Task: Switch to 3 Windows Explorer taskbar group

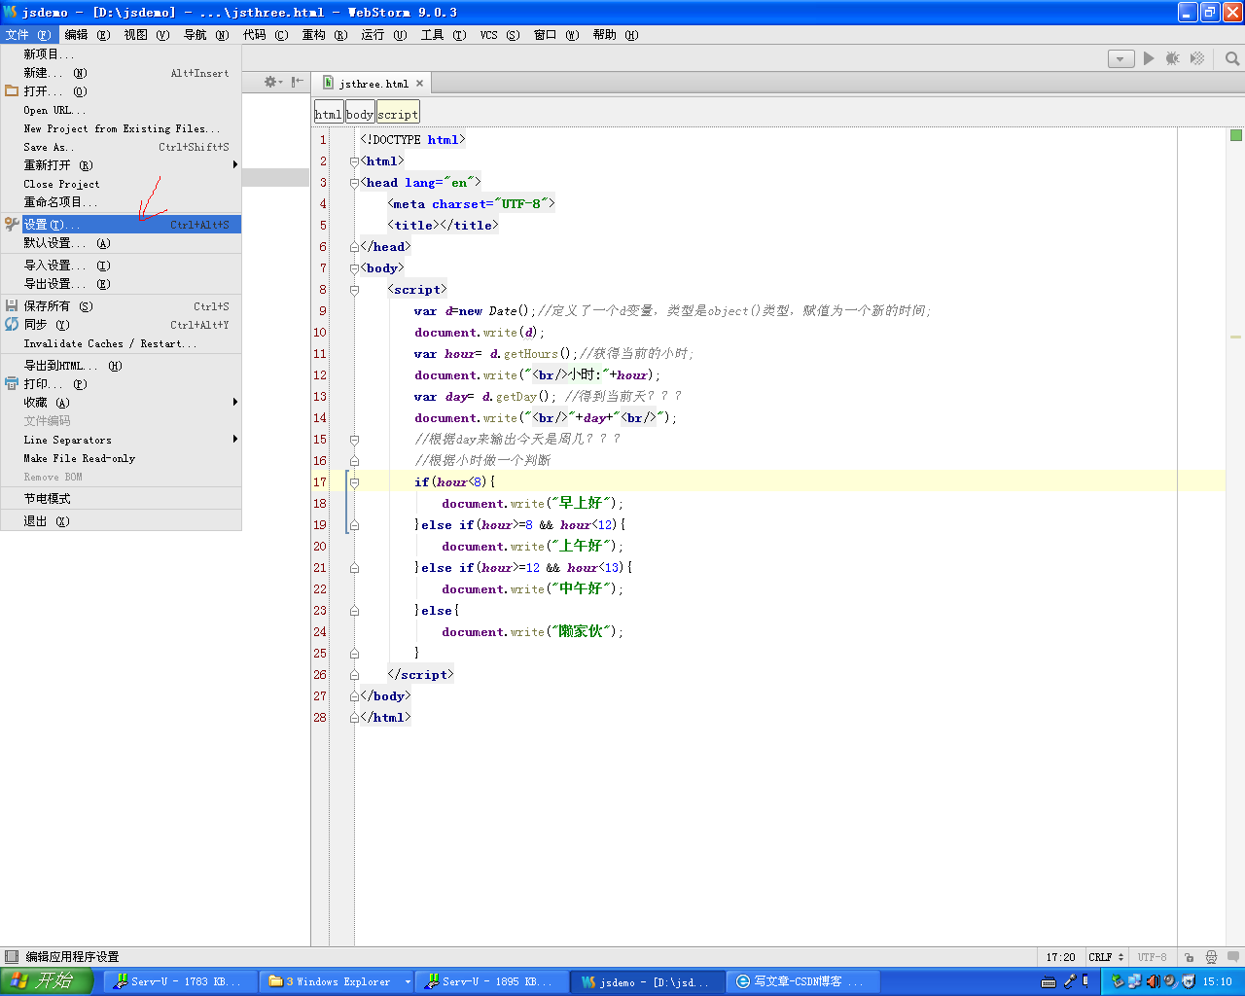Action: coord(338,981)
